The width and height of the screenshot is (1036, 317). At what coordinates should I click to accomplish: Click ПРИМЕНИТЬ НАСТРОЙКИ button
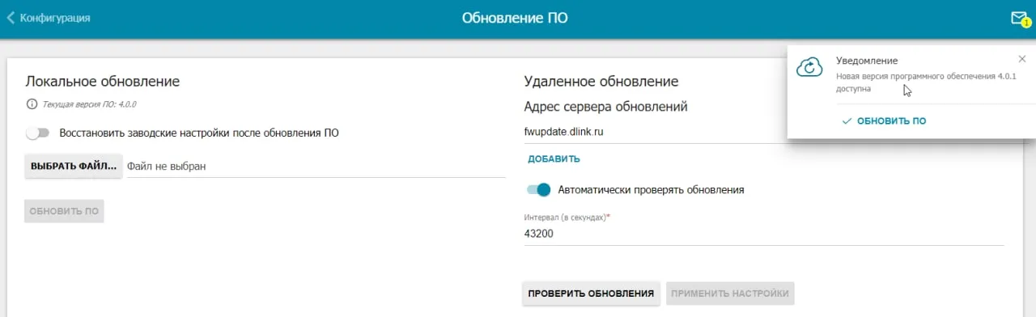(x=730, y=293)
